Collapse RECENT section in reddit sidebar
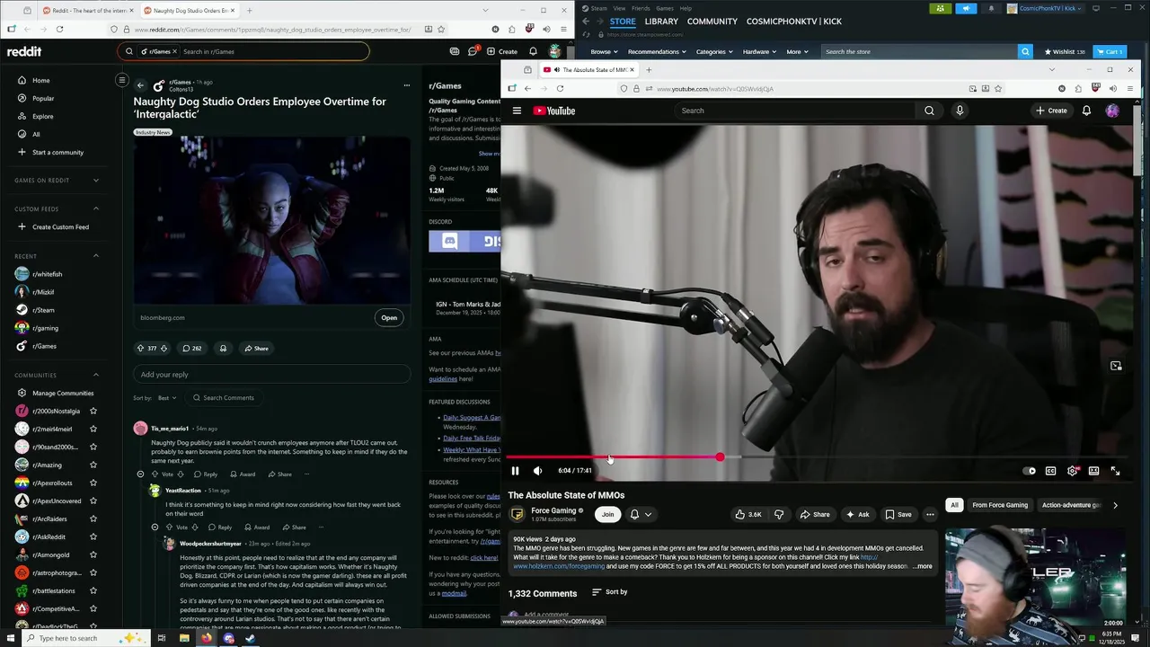 click(96, 256)
